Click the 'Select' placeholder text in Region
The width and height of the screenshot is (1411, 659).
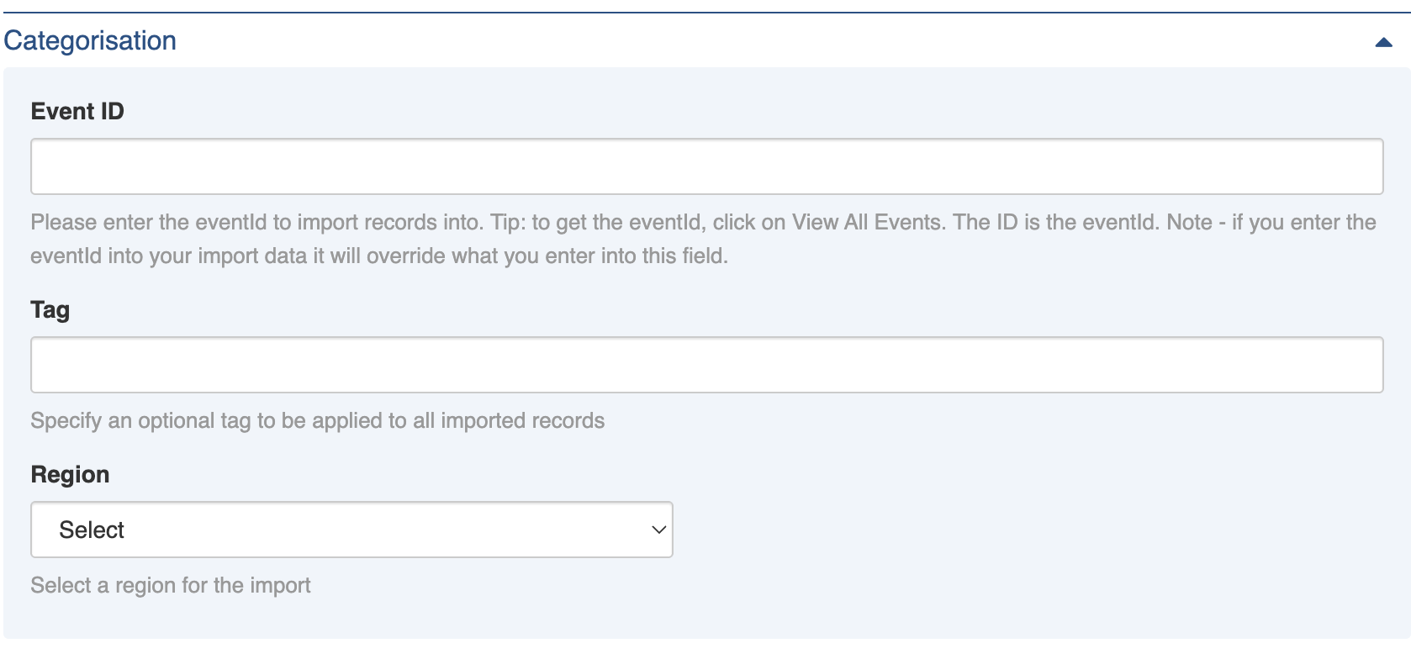point(92,530)
